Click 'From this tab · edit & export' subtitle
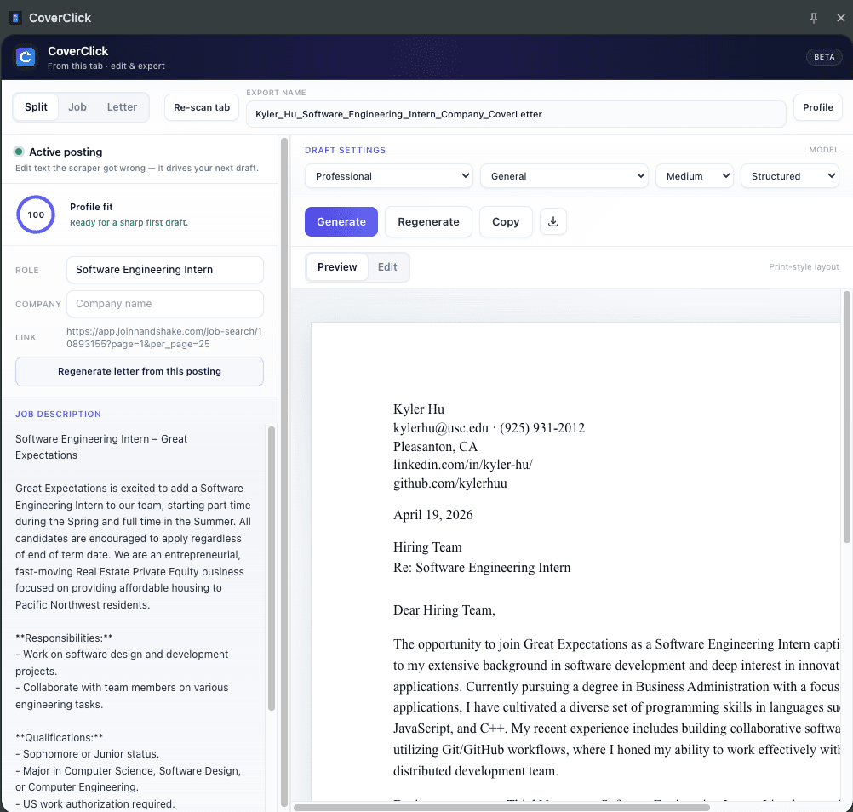This screenshot has width=853, height=812. coord(106,66)
